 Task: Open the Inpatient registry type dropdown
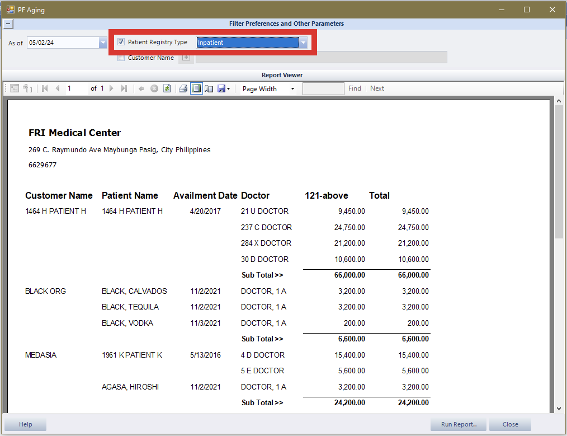(303, 43)
